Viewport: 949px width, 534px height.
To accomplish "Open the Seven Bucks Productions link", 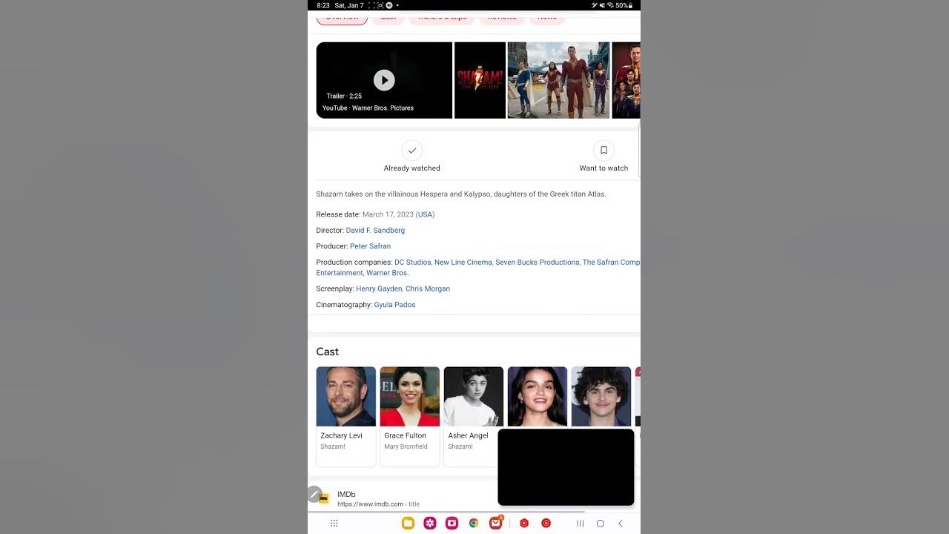I will click(538, 263).
